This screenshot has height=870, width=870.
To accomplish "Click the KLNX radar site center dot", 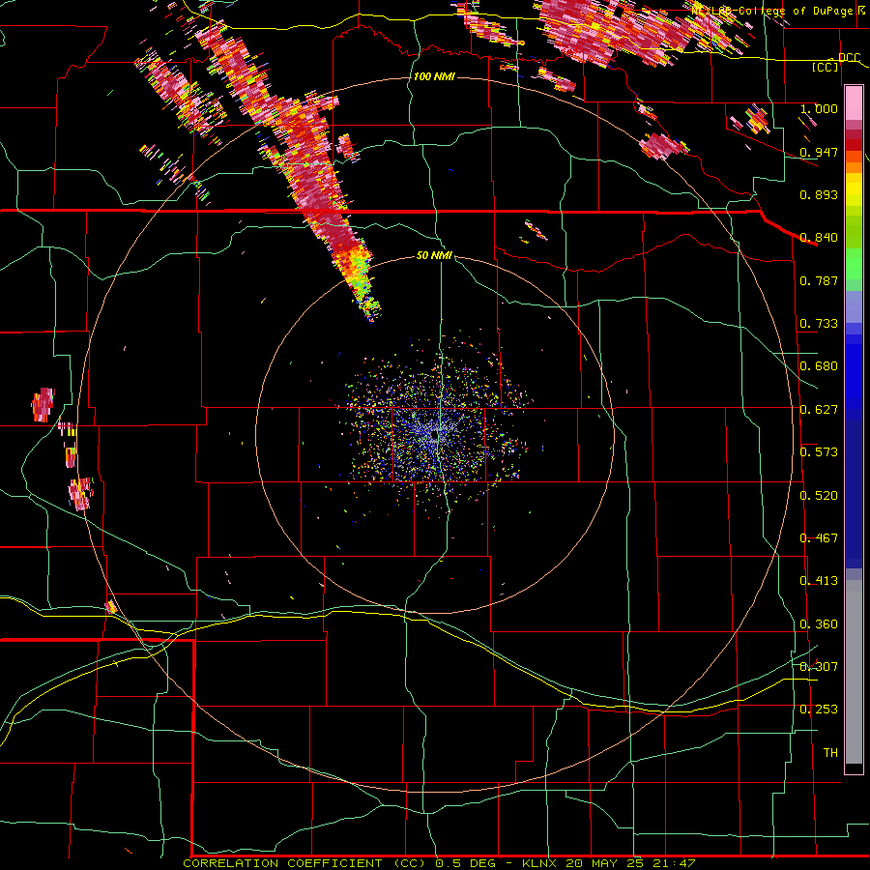I will 435,436.
